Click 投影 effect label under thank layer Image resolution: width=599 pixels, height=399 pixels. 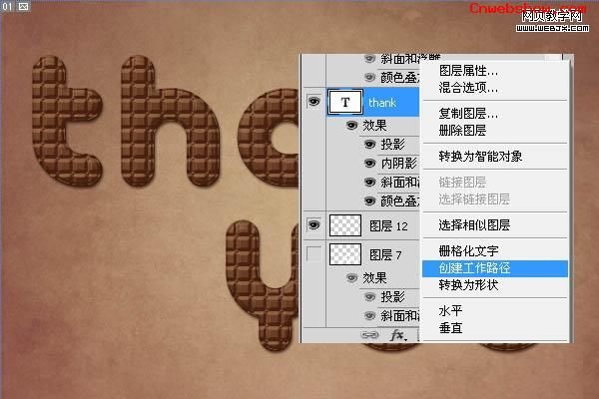coord(392,145)
